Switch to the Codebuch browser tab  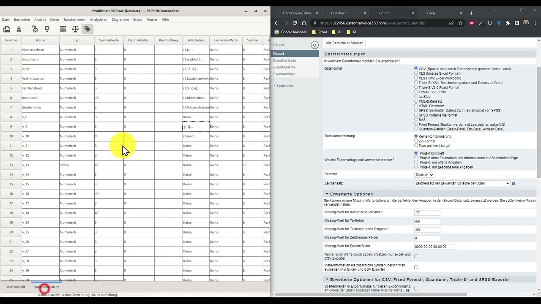(x=339, y=13)
